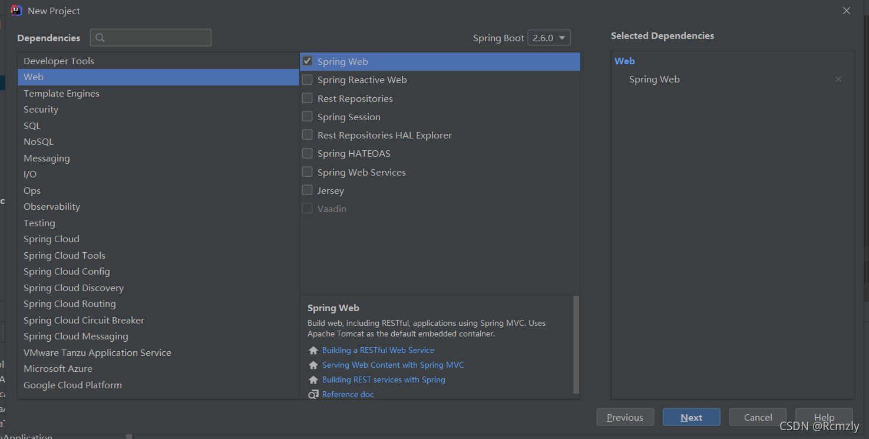Open Serving Web Content with Spring MVC link
The width and height of the screenshot is (869, 439).
click(x=393, y=365)
